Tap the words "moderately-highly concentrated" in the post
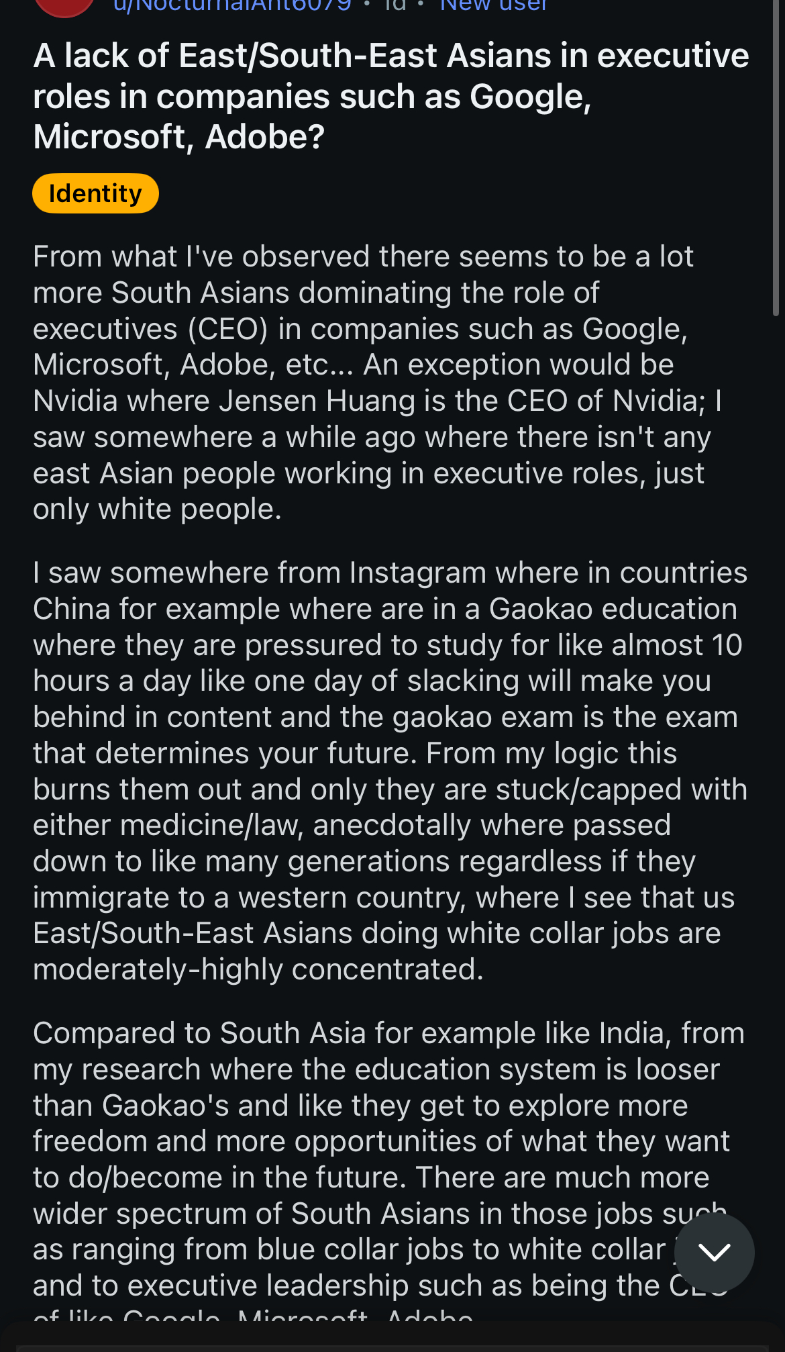Viewport: 785px width, 1352px height. [x=257, y=970]
